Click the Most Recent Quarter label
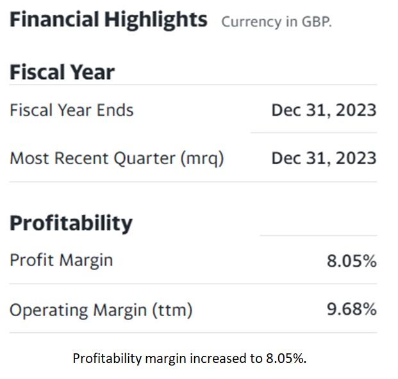 coord(117,158)
